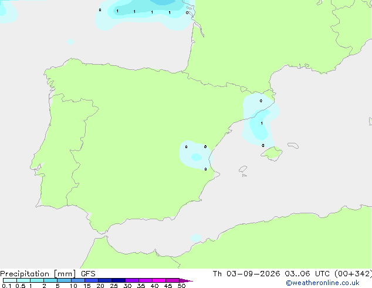This screenshot has width=372, height=288.
Task: Select the legend swatch between 10 and 15
Action: click(x=77, y=280)
